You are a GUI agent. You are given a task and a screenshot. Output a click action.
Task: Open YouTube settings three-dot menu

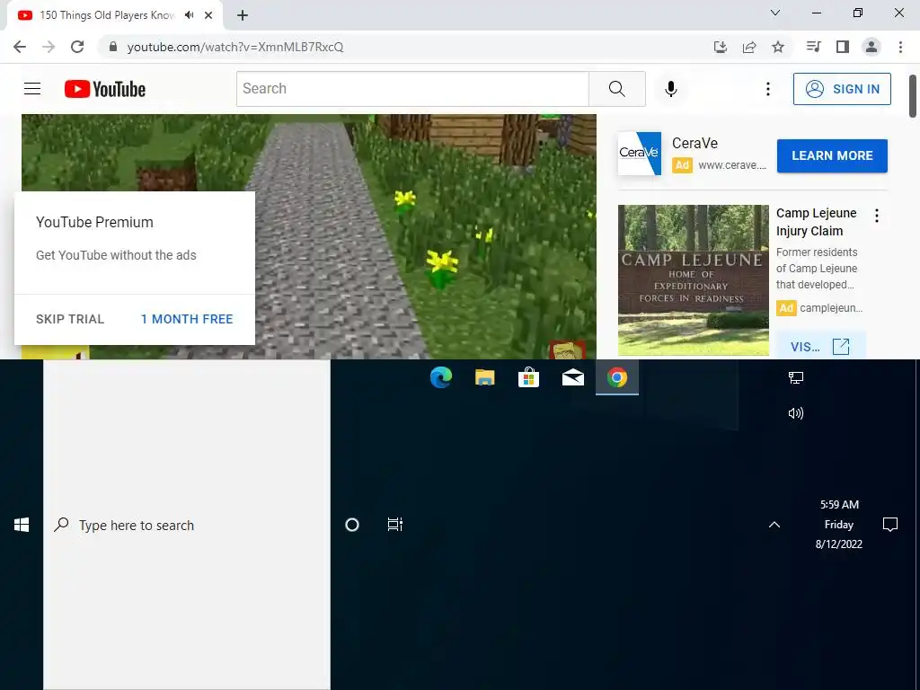(767, 89)
